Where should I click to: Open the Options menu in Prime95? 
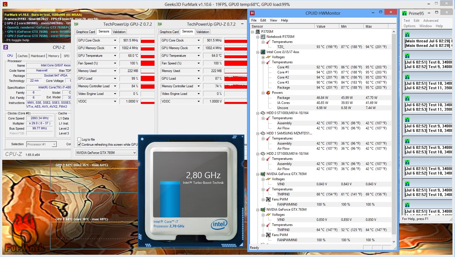click(x=410, y=26)
